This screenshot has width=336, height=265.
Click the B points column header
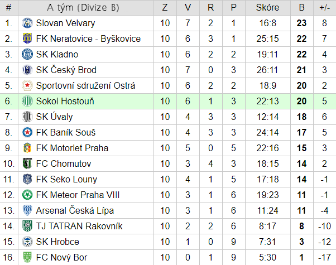(302, 8)
